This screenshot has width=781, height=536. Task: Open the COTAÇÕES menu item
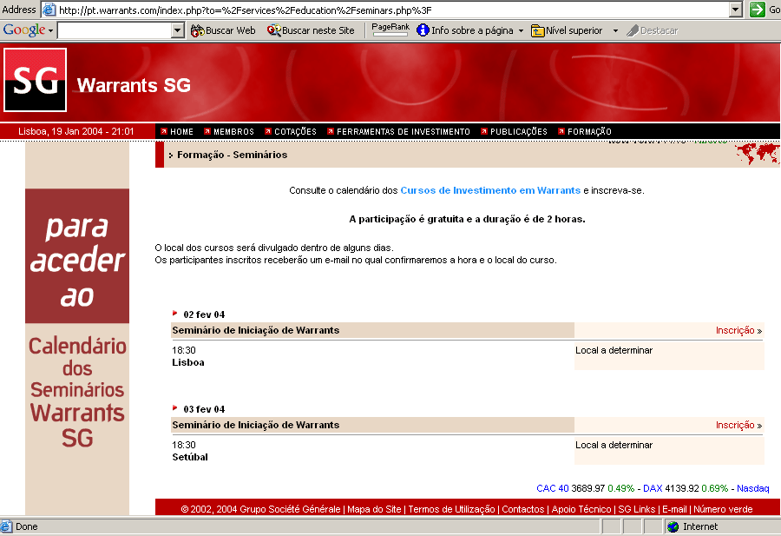pos(291,132)
